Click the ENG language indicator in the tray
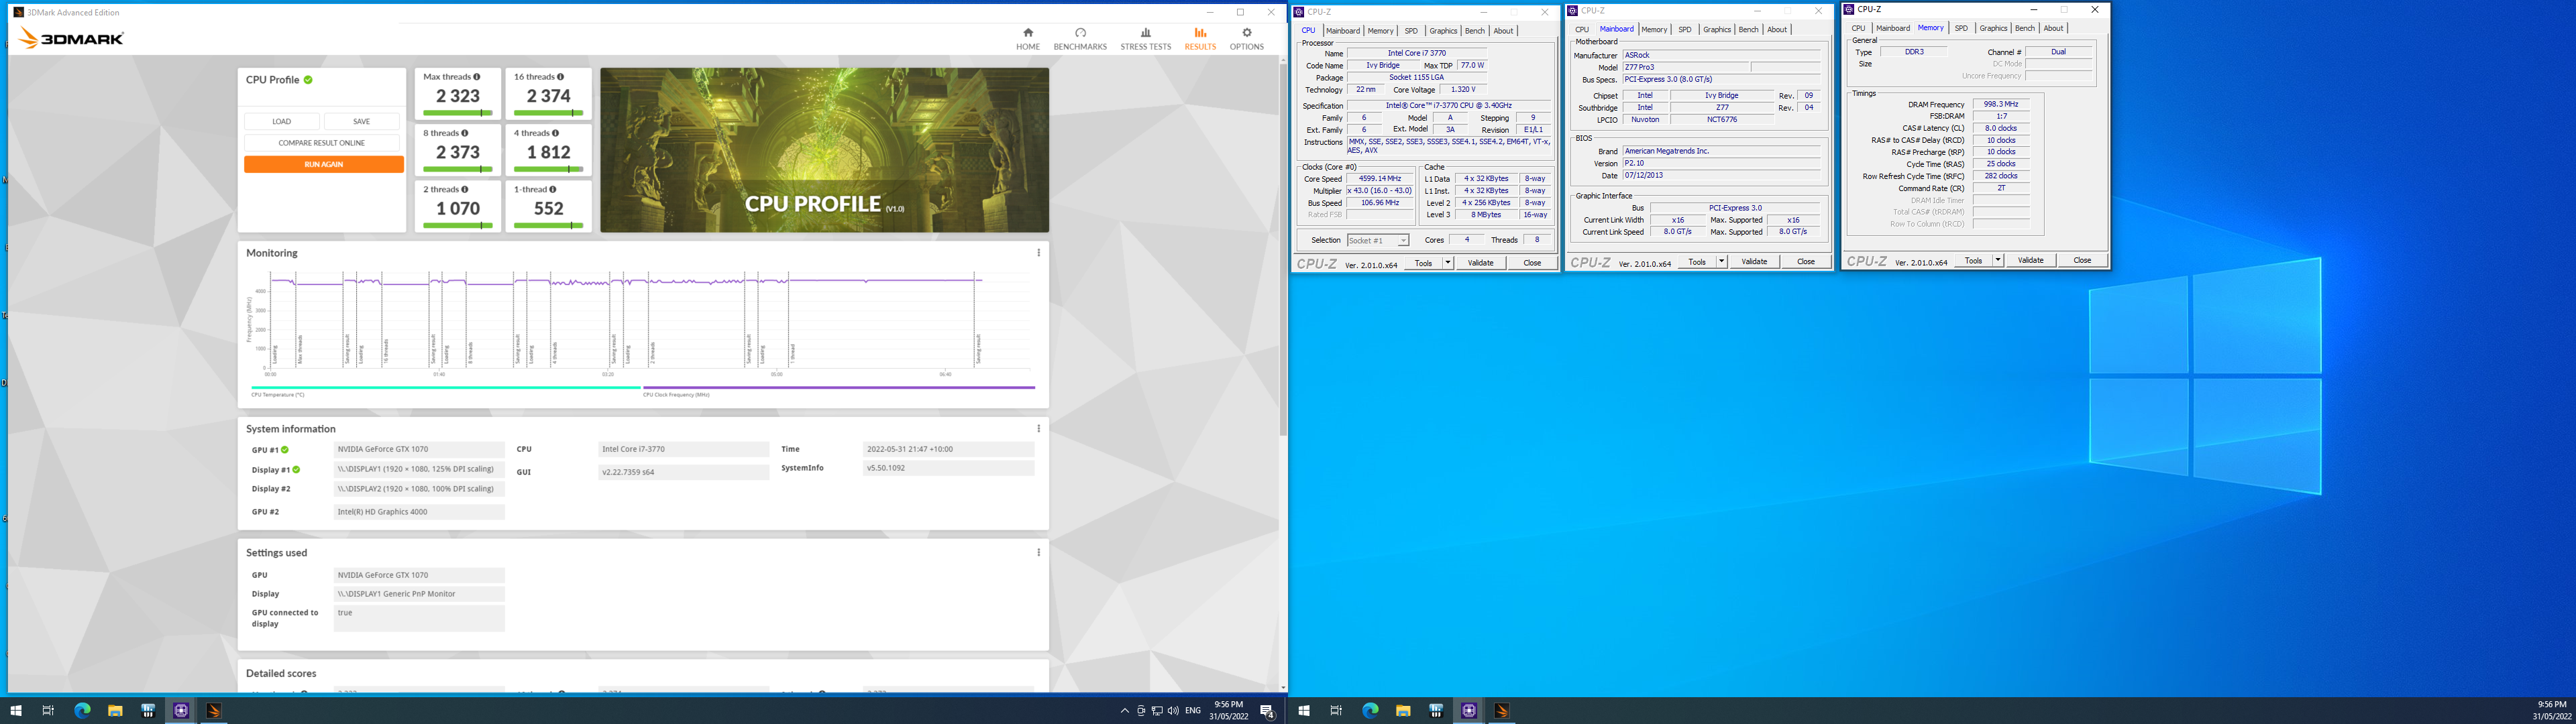The image size is (2576, 724). [1192, 711]
